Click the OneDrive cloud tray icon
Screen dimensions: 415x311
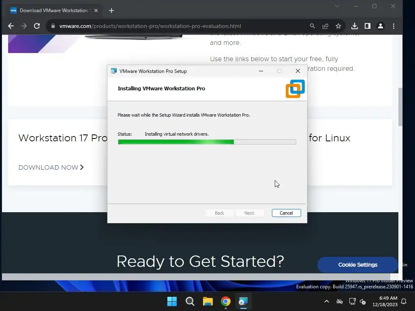click(x=340, y=301)
